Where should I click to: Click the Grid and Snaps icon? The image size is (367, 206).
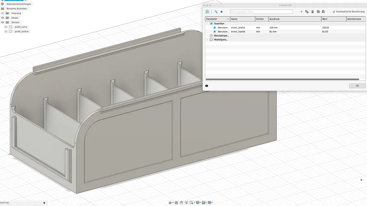tap(204, 203)
